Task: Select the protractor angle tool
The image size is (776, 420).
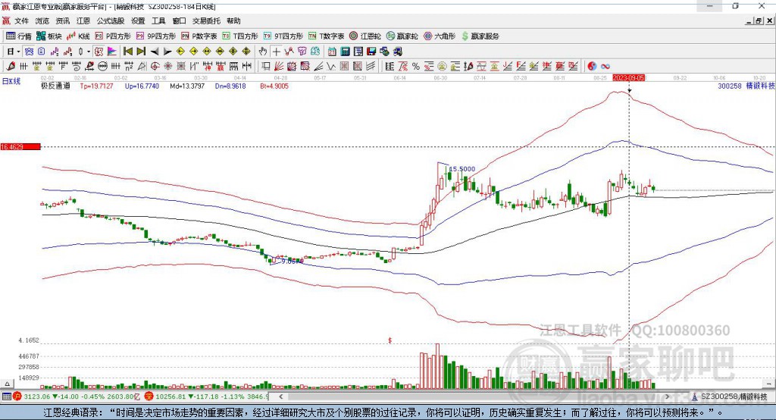Action: click(142, 66)
